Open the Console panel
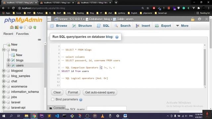The width and height of the screenshot is (212, 119). pos(57,108)
